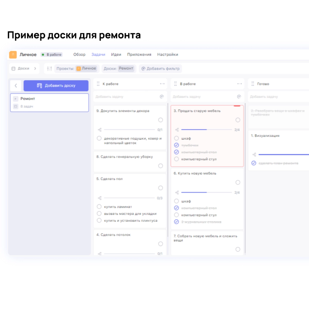Click Добавить фильтр button
Viewport: 309px width, 309px height.
160,68
